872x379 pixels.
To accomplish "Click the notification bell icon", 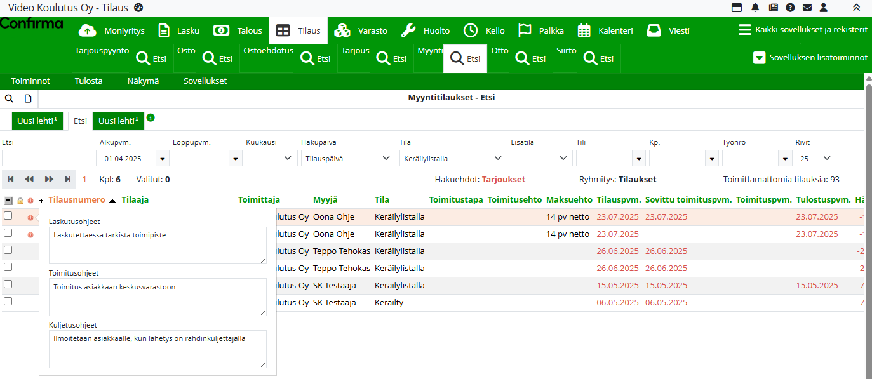I will pos(755,8).
